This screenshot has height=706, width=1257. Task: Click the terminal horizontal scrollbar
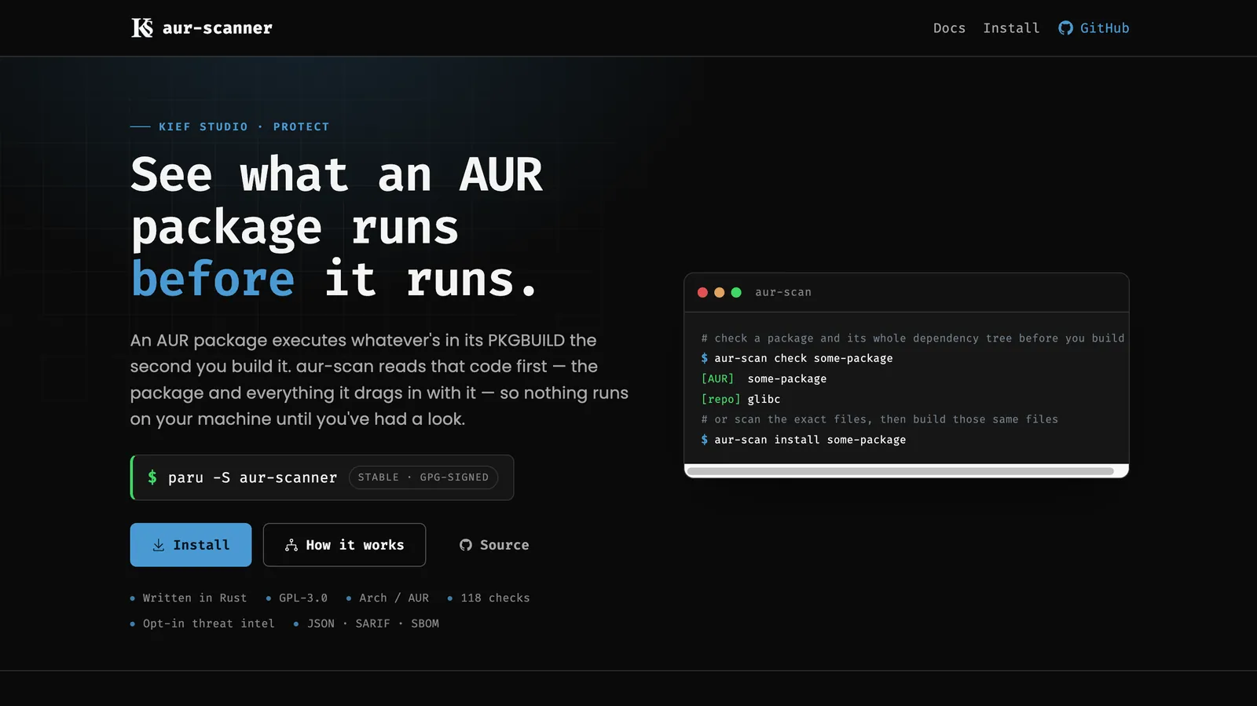click(900, 471)
